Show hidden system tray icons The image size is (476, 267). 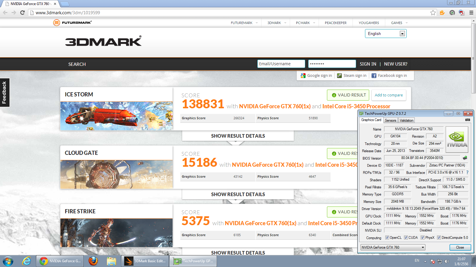pos(425,261)
